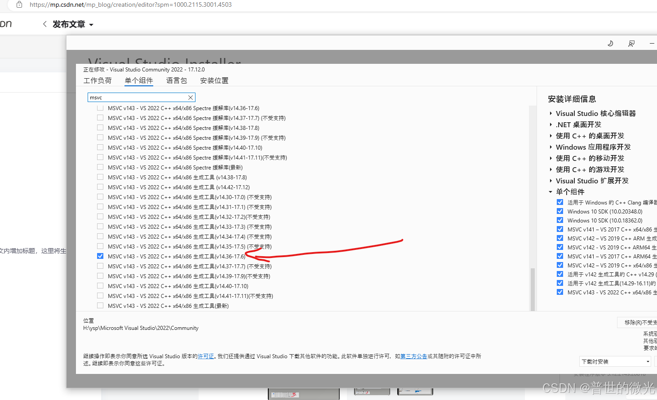This screenshot has width=657, height=400.
Task: Check Spectre 缓解库 (最新)
Action: point(100,167)
